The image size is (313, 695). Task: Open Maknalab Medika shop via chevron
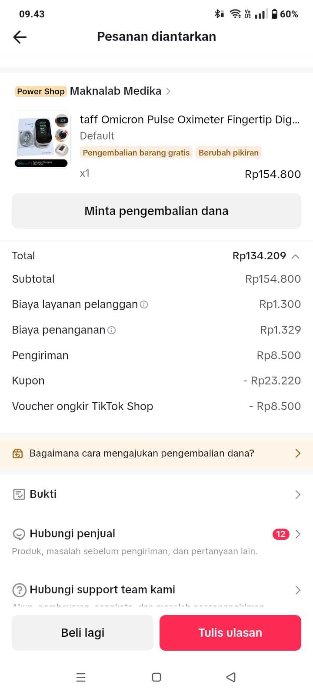168,91
